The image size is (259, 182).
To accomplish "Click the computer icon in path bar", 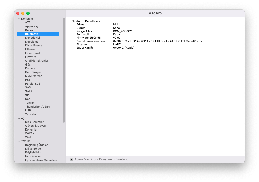I will click(72, 159).
